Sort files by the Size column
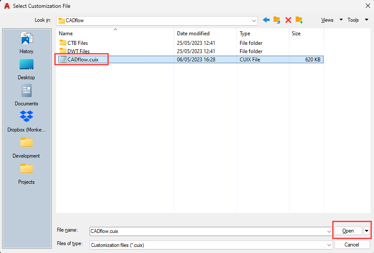The image size is (374, 253). click(306, 34)
